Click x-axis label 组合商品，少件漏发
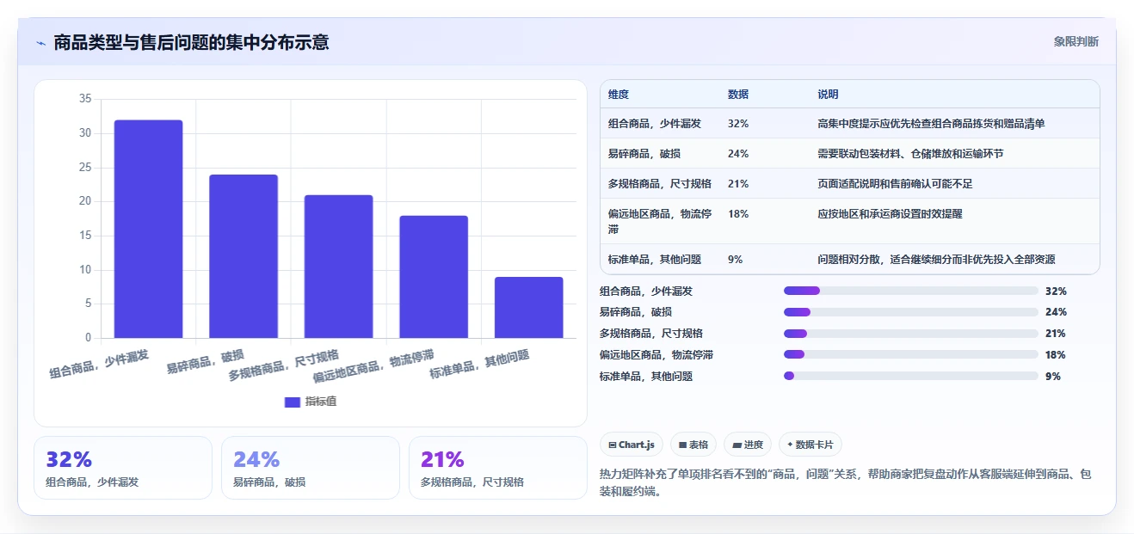 tap(99, 364)
